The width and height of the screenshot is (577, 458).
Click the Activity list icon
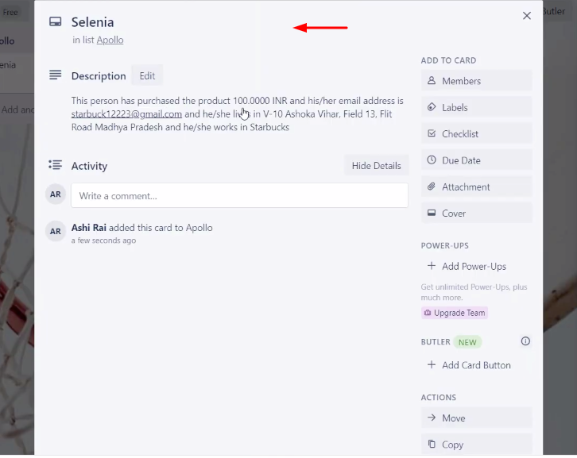point(55,164)
